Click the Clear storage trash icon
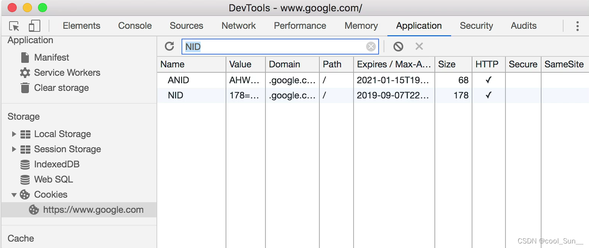This screenshot has height=248, width=589. (x=25, y=88)
